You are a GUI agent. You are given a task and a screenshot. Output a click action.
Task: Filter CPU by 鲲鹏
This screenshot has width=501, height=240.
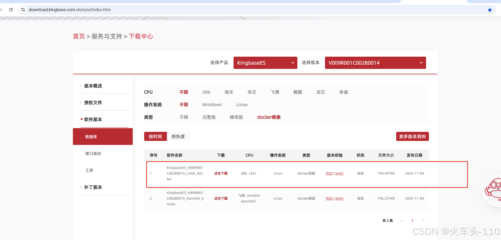(298, 92)
